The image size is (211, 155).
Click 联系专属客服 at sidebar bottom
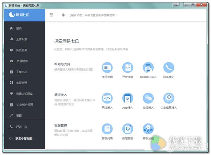click(x=25, y=139)
